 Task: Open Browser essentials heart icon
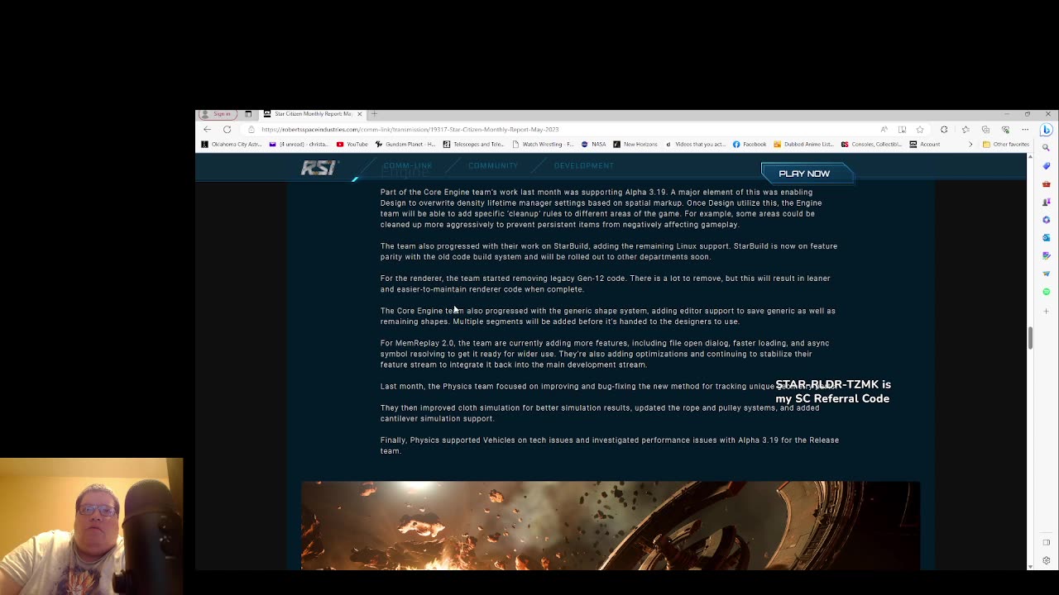point(1005,129)
